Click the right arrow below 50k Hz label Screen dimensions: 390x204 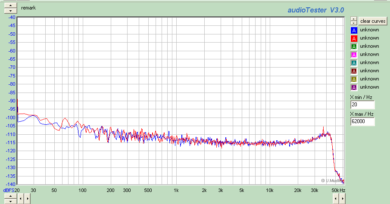tap(343, 199)
